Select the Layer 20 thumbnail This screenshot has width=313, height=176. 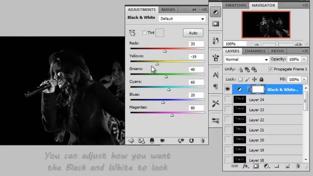[x=240, y=140]
